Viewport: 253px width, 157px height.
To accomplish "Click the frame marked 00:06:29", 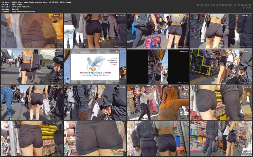I will pyautogui.click(x=32, y=103).
